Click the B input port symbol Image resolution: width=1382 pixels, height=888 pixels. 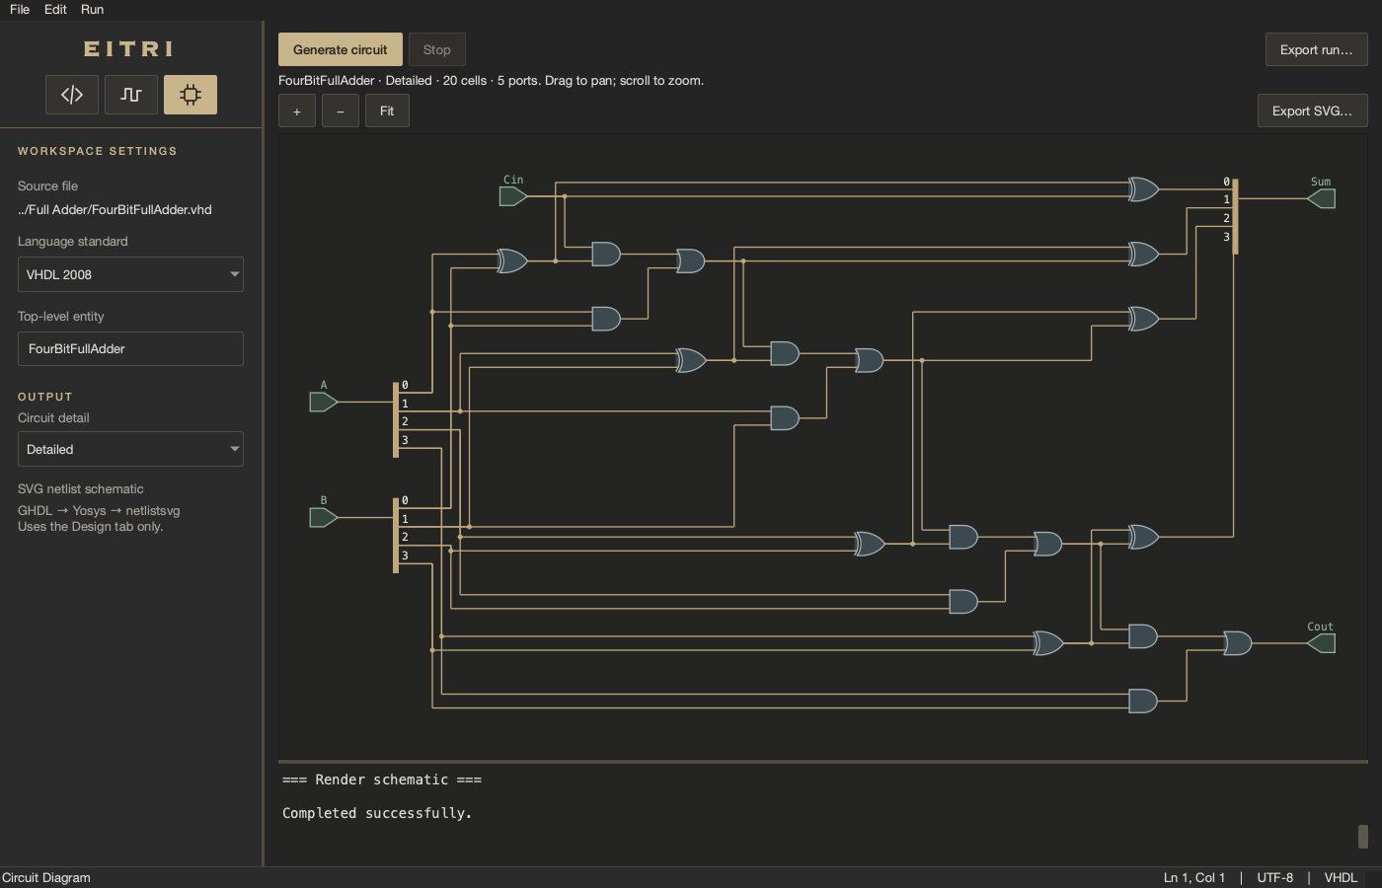point(324,517)
